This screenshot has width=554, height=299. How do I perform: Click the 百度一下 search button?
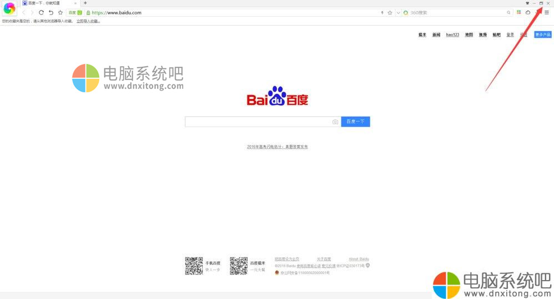(x=355, y=121)
